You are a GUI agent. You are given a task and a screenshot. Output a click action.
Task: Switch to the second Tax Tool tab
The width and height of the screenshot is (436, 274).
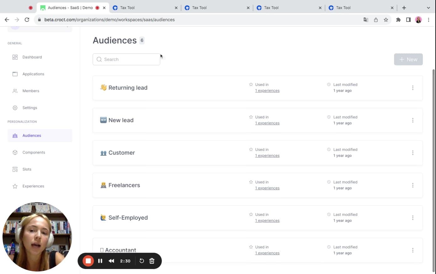(x=199, y=8)
